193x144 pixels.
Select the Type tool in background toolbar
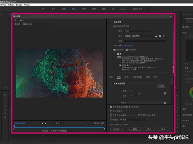point(5,121)
